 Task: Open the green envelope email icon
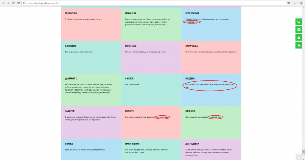click(299, 29)
